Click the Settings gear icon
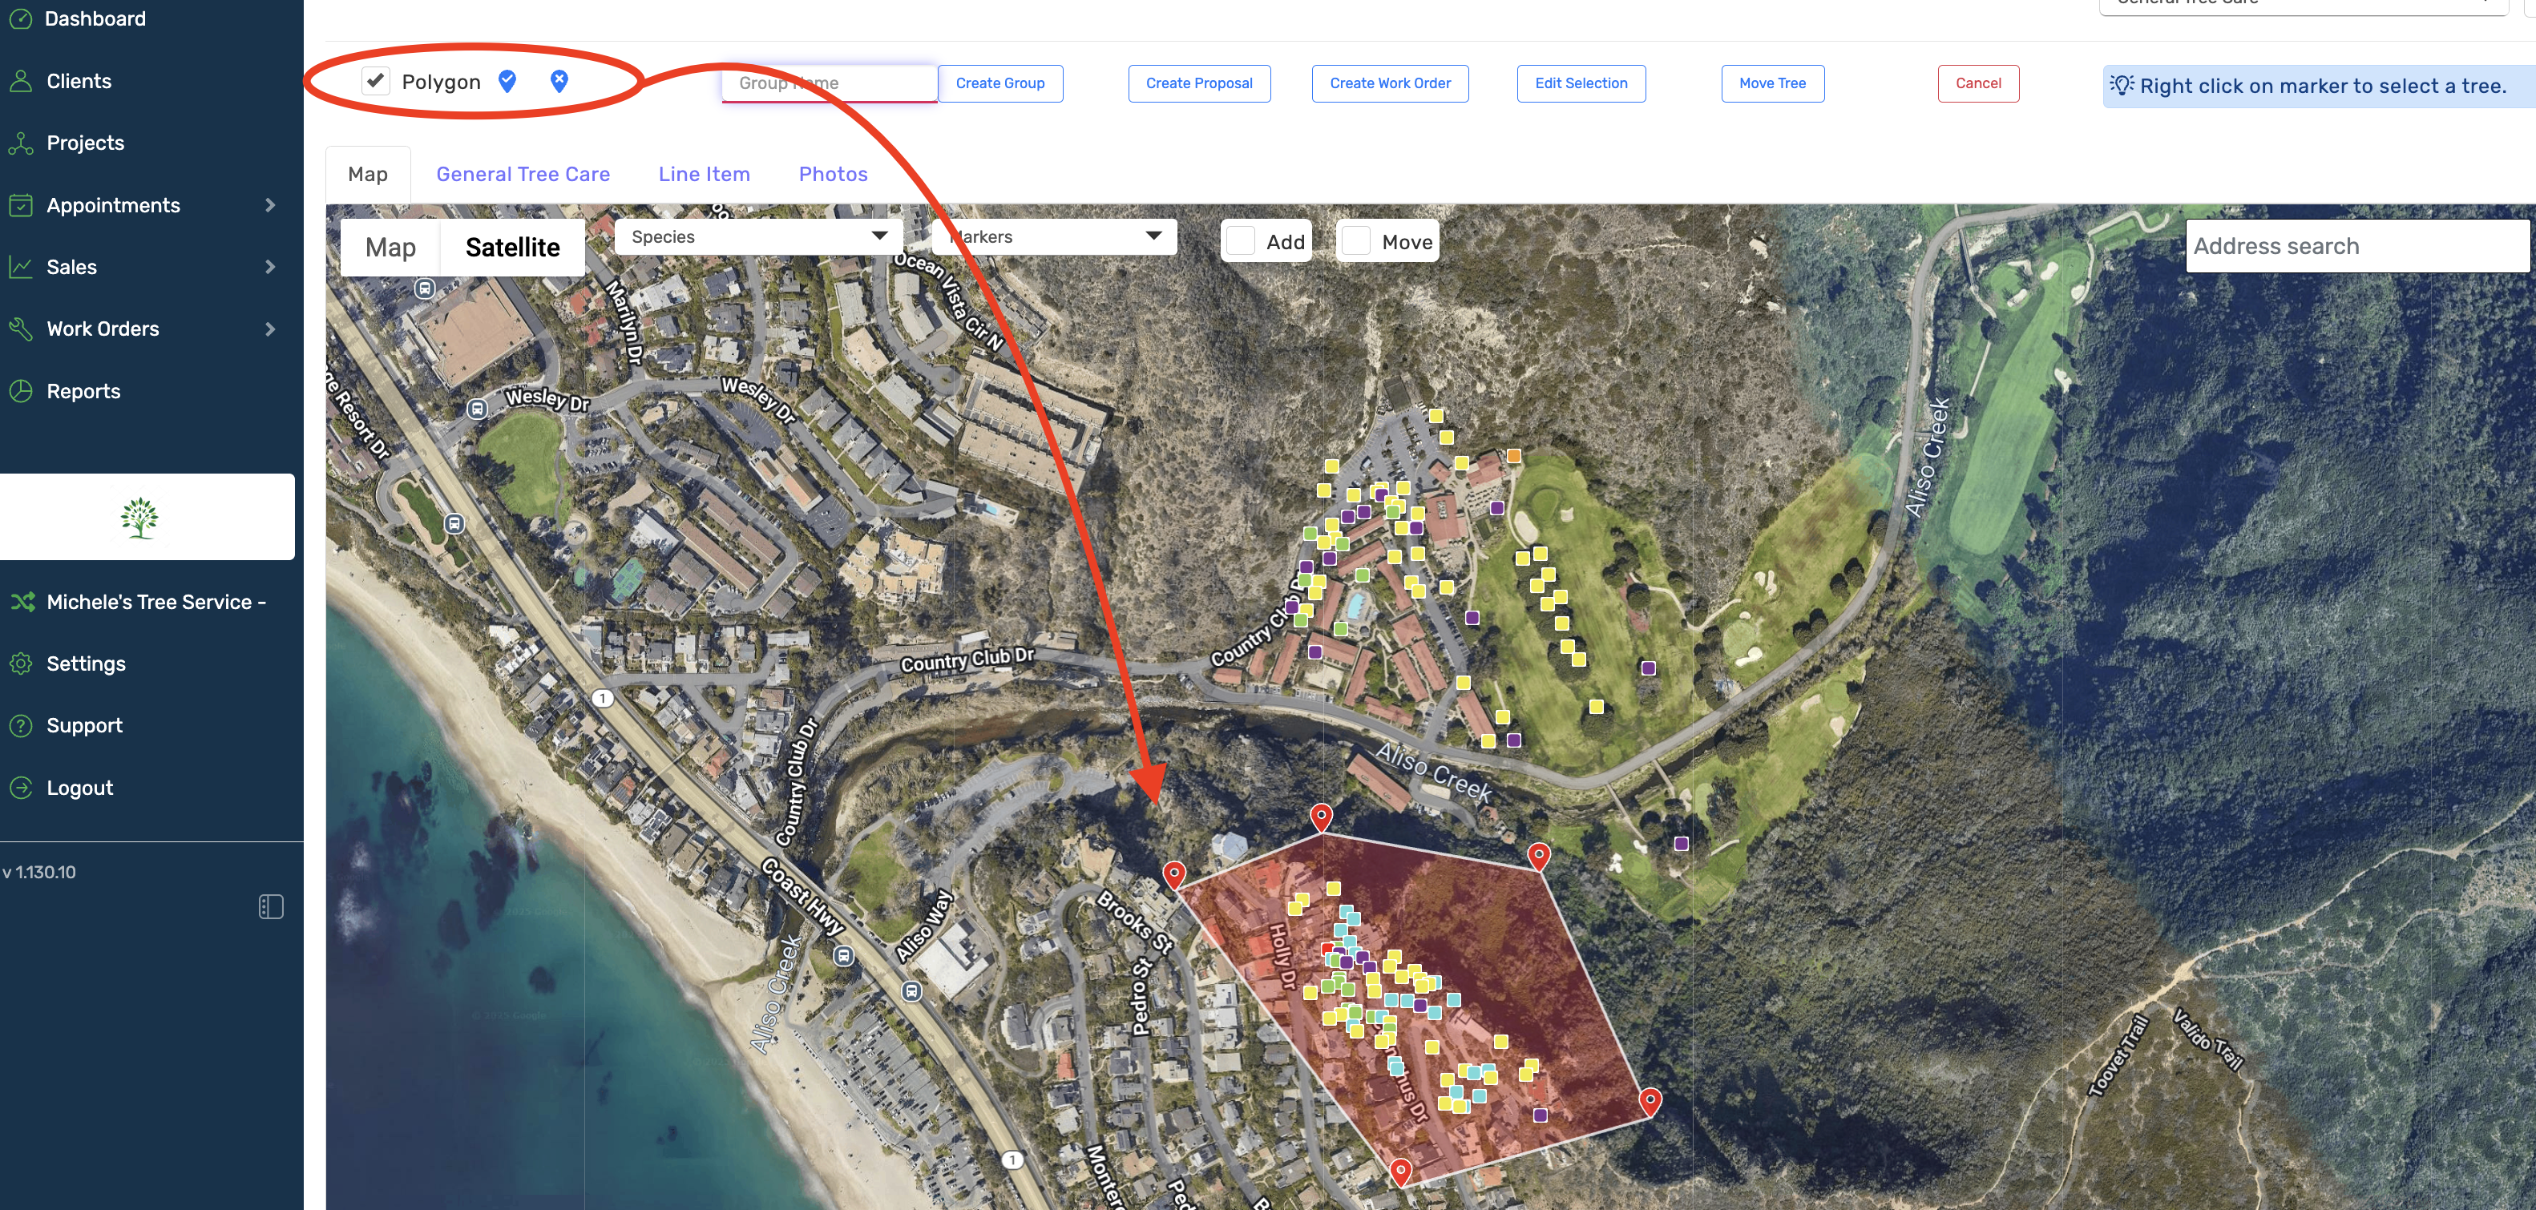The image size is (2536, 1210). pyautogui.click(x=21, y=663)
